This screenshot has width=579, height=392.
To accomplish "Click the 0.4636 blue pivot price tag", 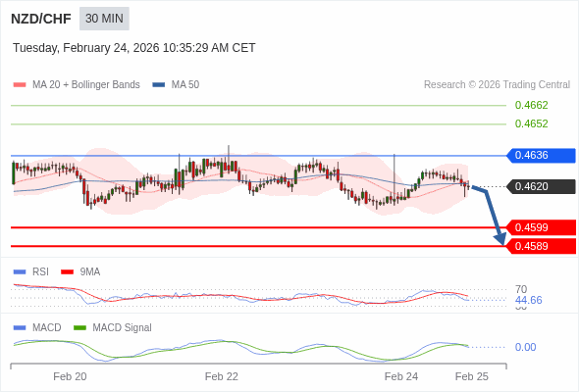I will click(x=541, y=155).
